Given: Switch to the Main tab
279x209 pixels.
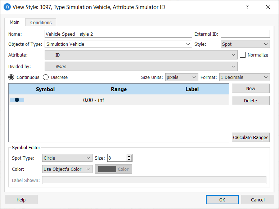Looking at the screenshot, I should [15, 22].
